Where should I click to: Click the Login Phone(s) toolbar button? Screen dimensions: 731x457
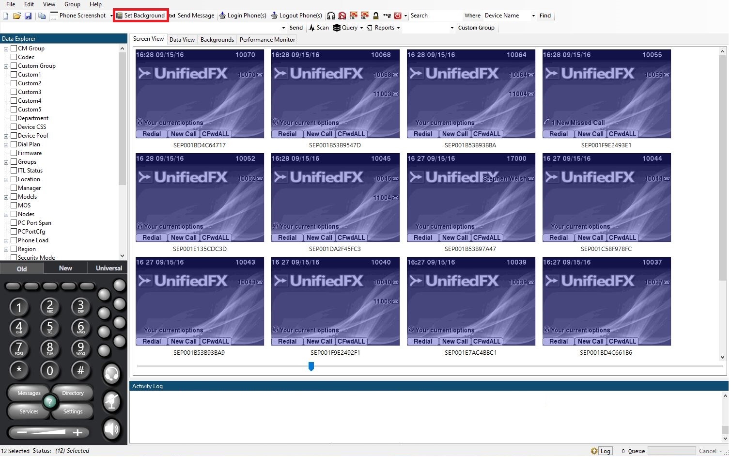[x=243, y=16]
